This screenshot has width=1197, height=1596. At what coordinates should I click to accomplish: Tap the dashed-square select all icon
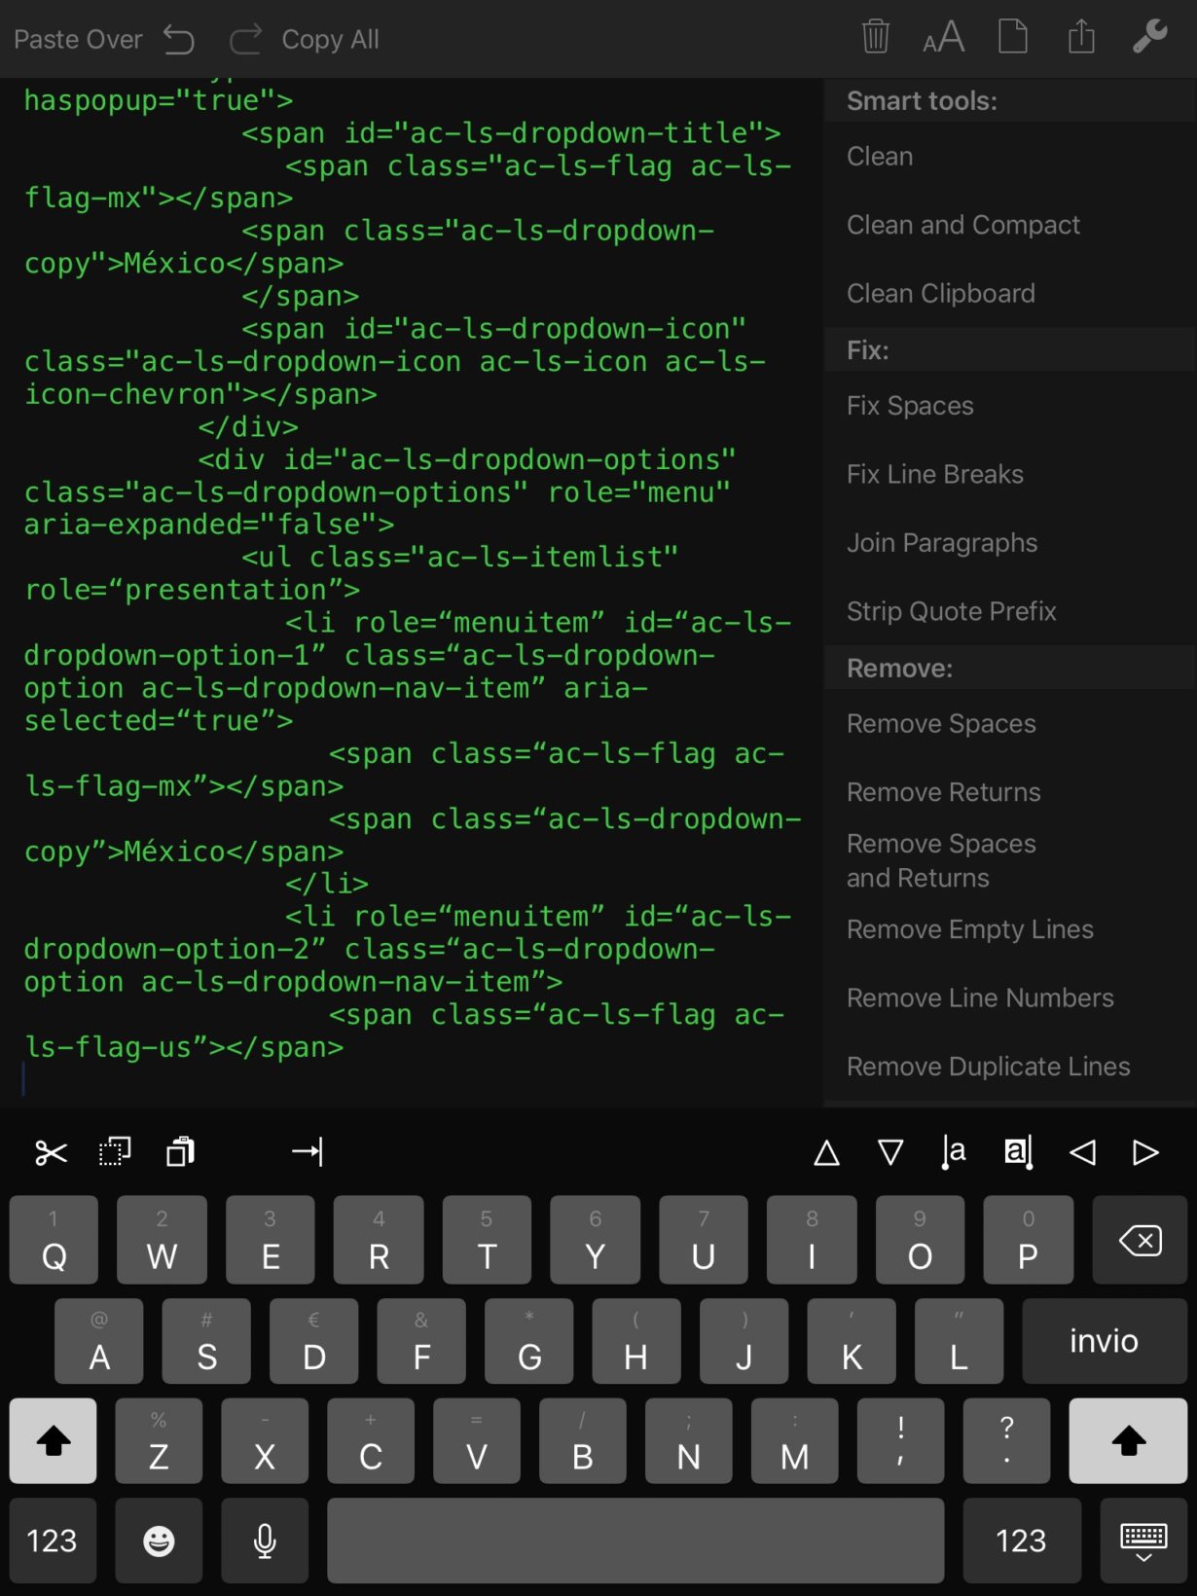tap(115, 1152)
